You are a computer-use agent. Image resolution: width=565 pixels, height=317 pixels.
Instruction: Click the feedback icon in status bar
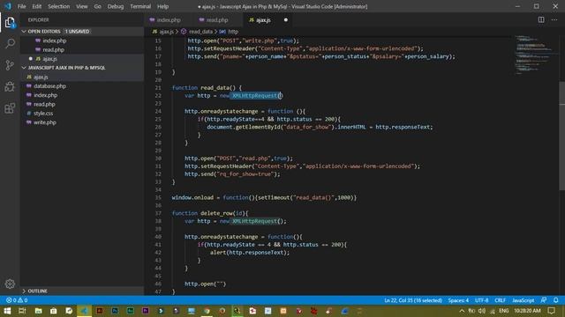(x=544, y=300)
